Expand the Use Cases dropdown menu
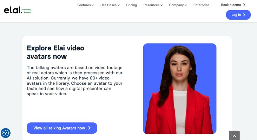Image resolution: width=257 pixels, height=140 pixels. click(x=110, y=5)
